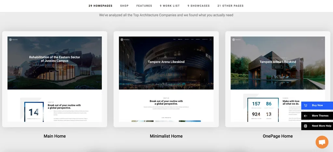Image resolution: width=333 pixels, height=152 pixels.
Task: Click the Need More Help button text
Action: pos(321,126)
